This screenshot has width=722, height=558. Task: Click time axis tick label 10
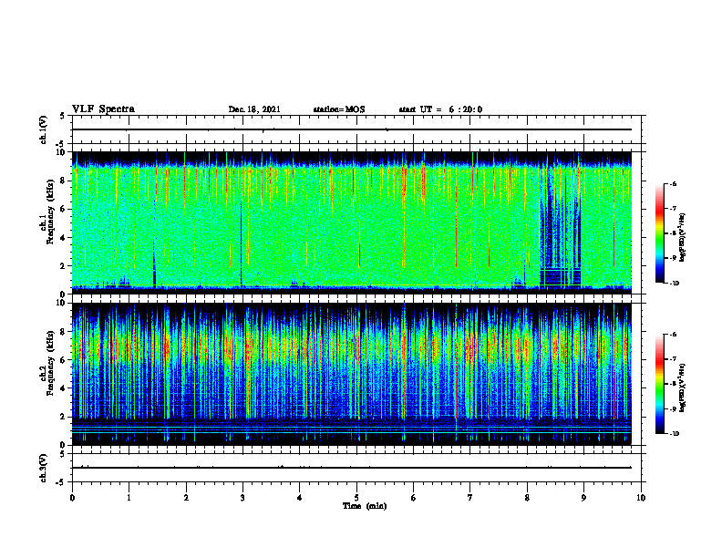641,498
